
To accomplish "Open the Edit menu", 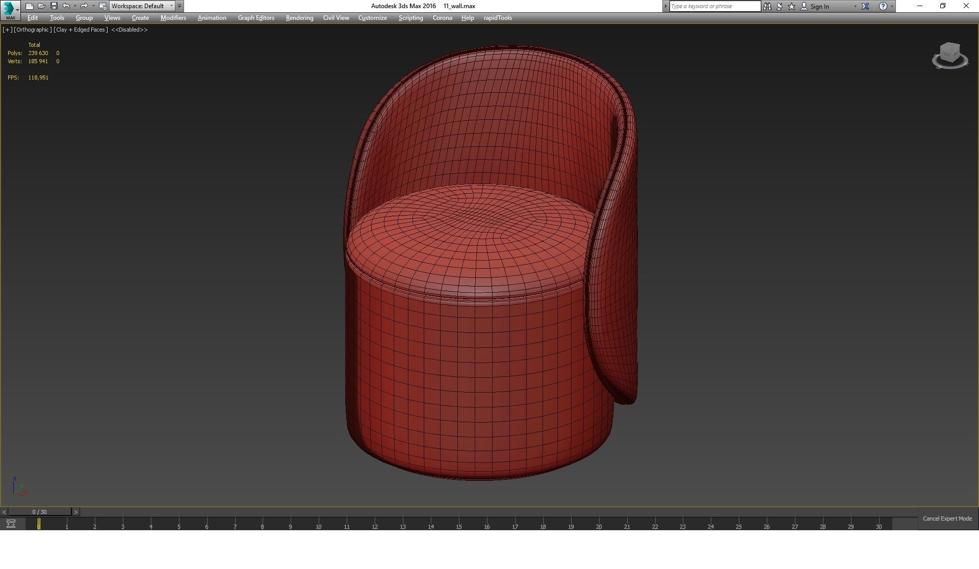I will (33, 18).
